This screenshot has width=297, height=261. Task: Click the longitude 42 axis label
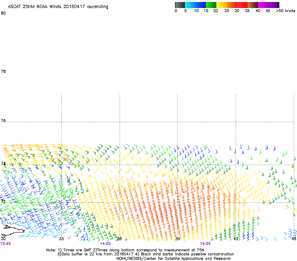coord(236,239)
